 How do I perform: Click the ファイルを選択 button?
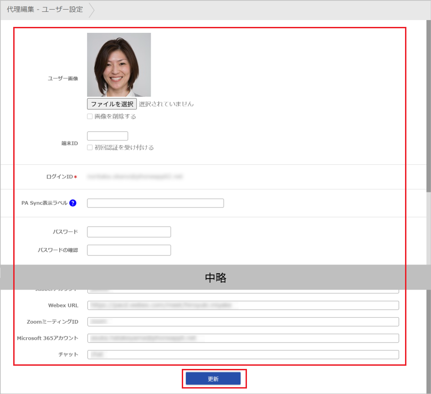click(112, 104)
